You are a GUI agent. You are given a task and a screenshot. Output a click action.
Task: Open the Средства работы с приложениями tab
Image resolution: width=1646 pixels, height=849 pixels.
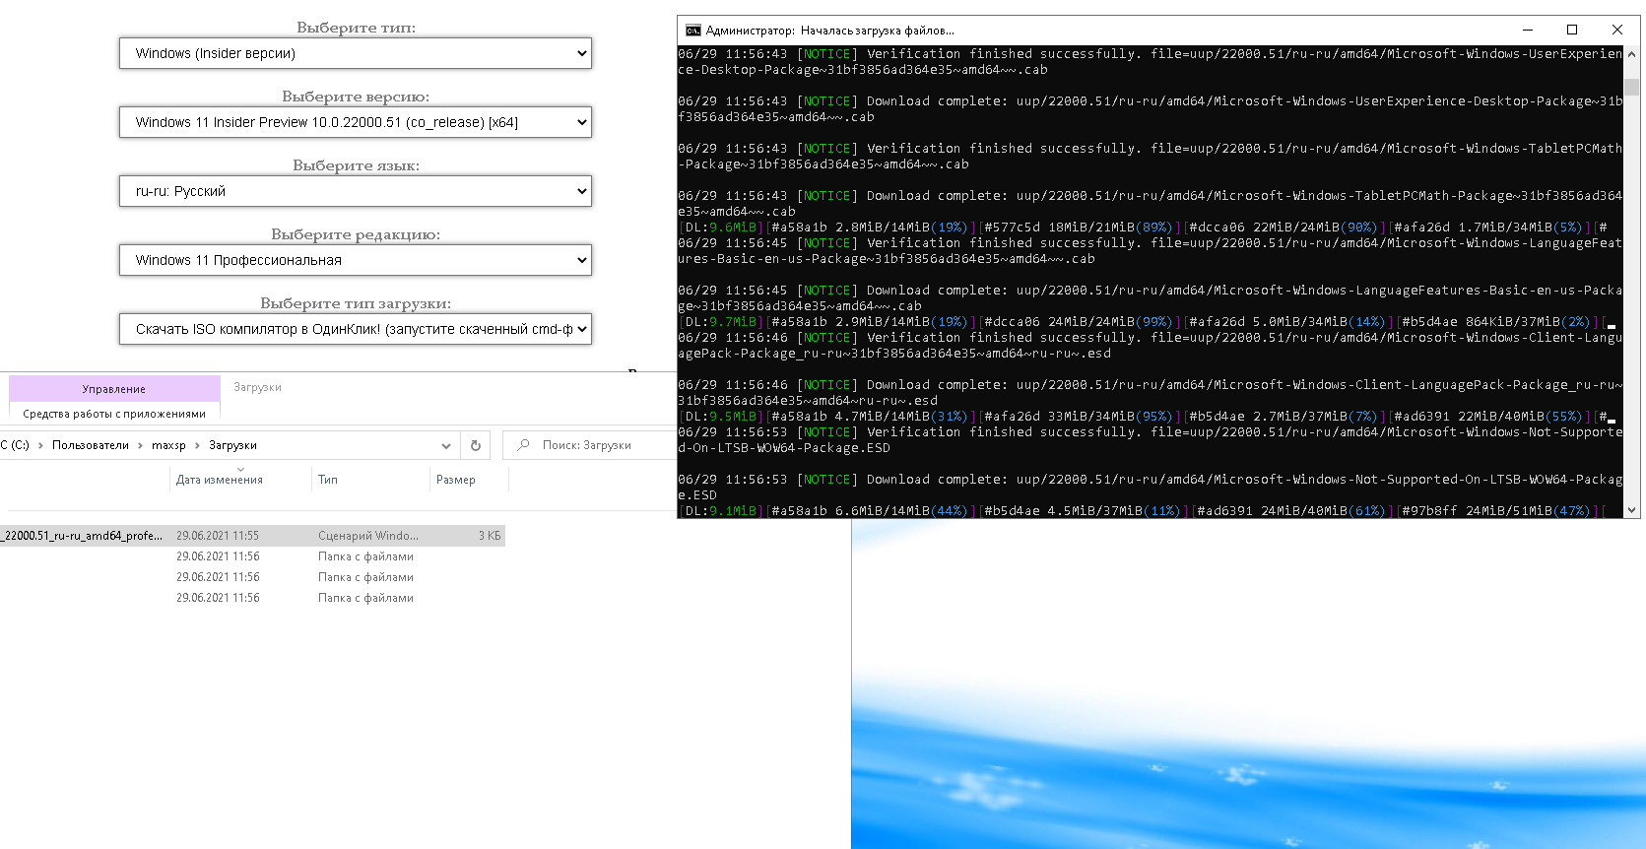tap(114, 414)
